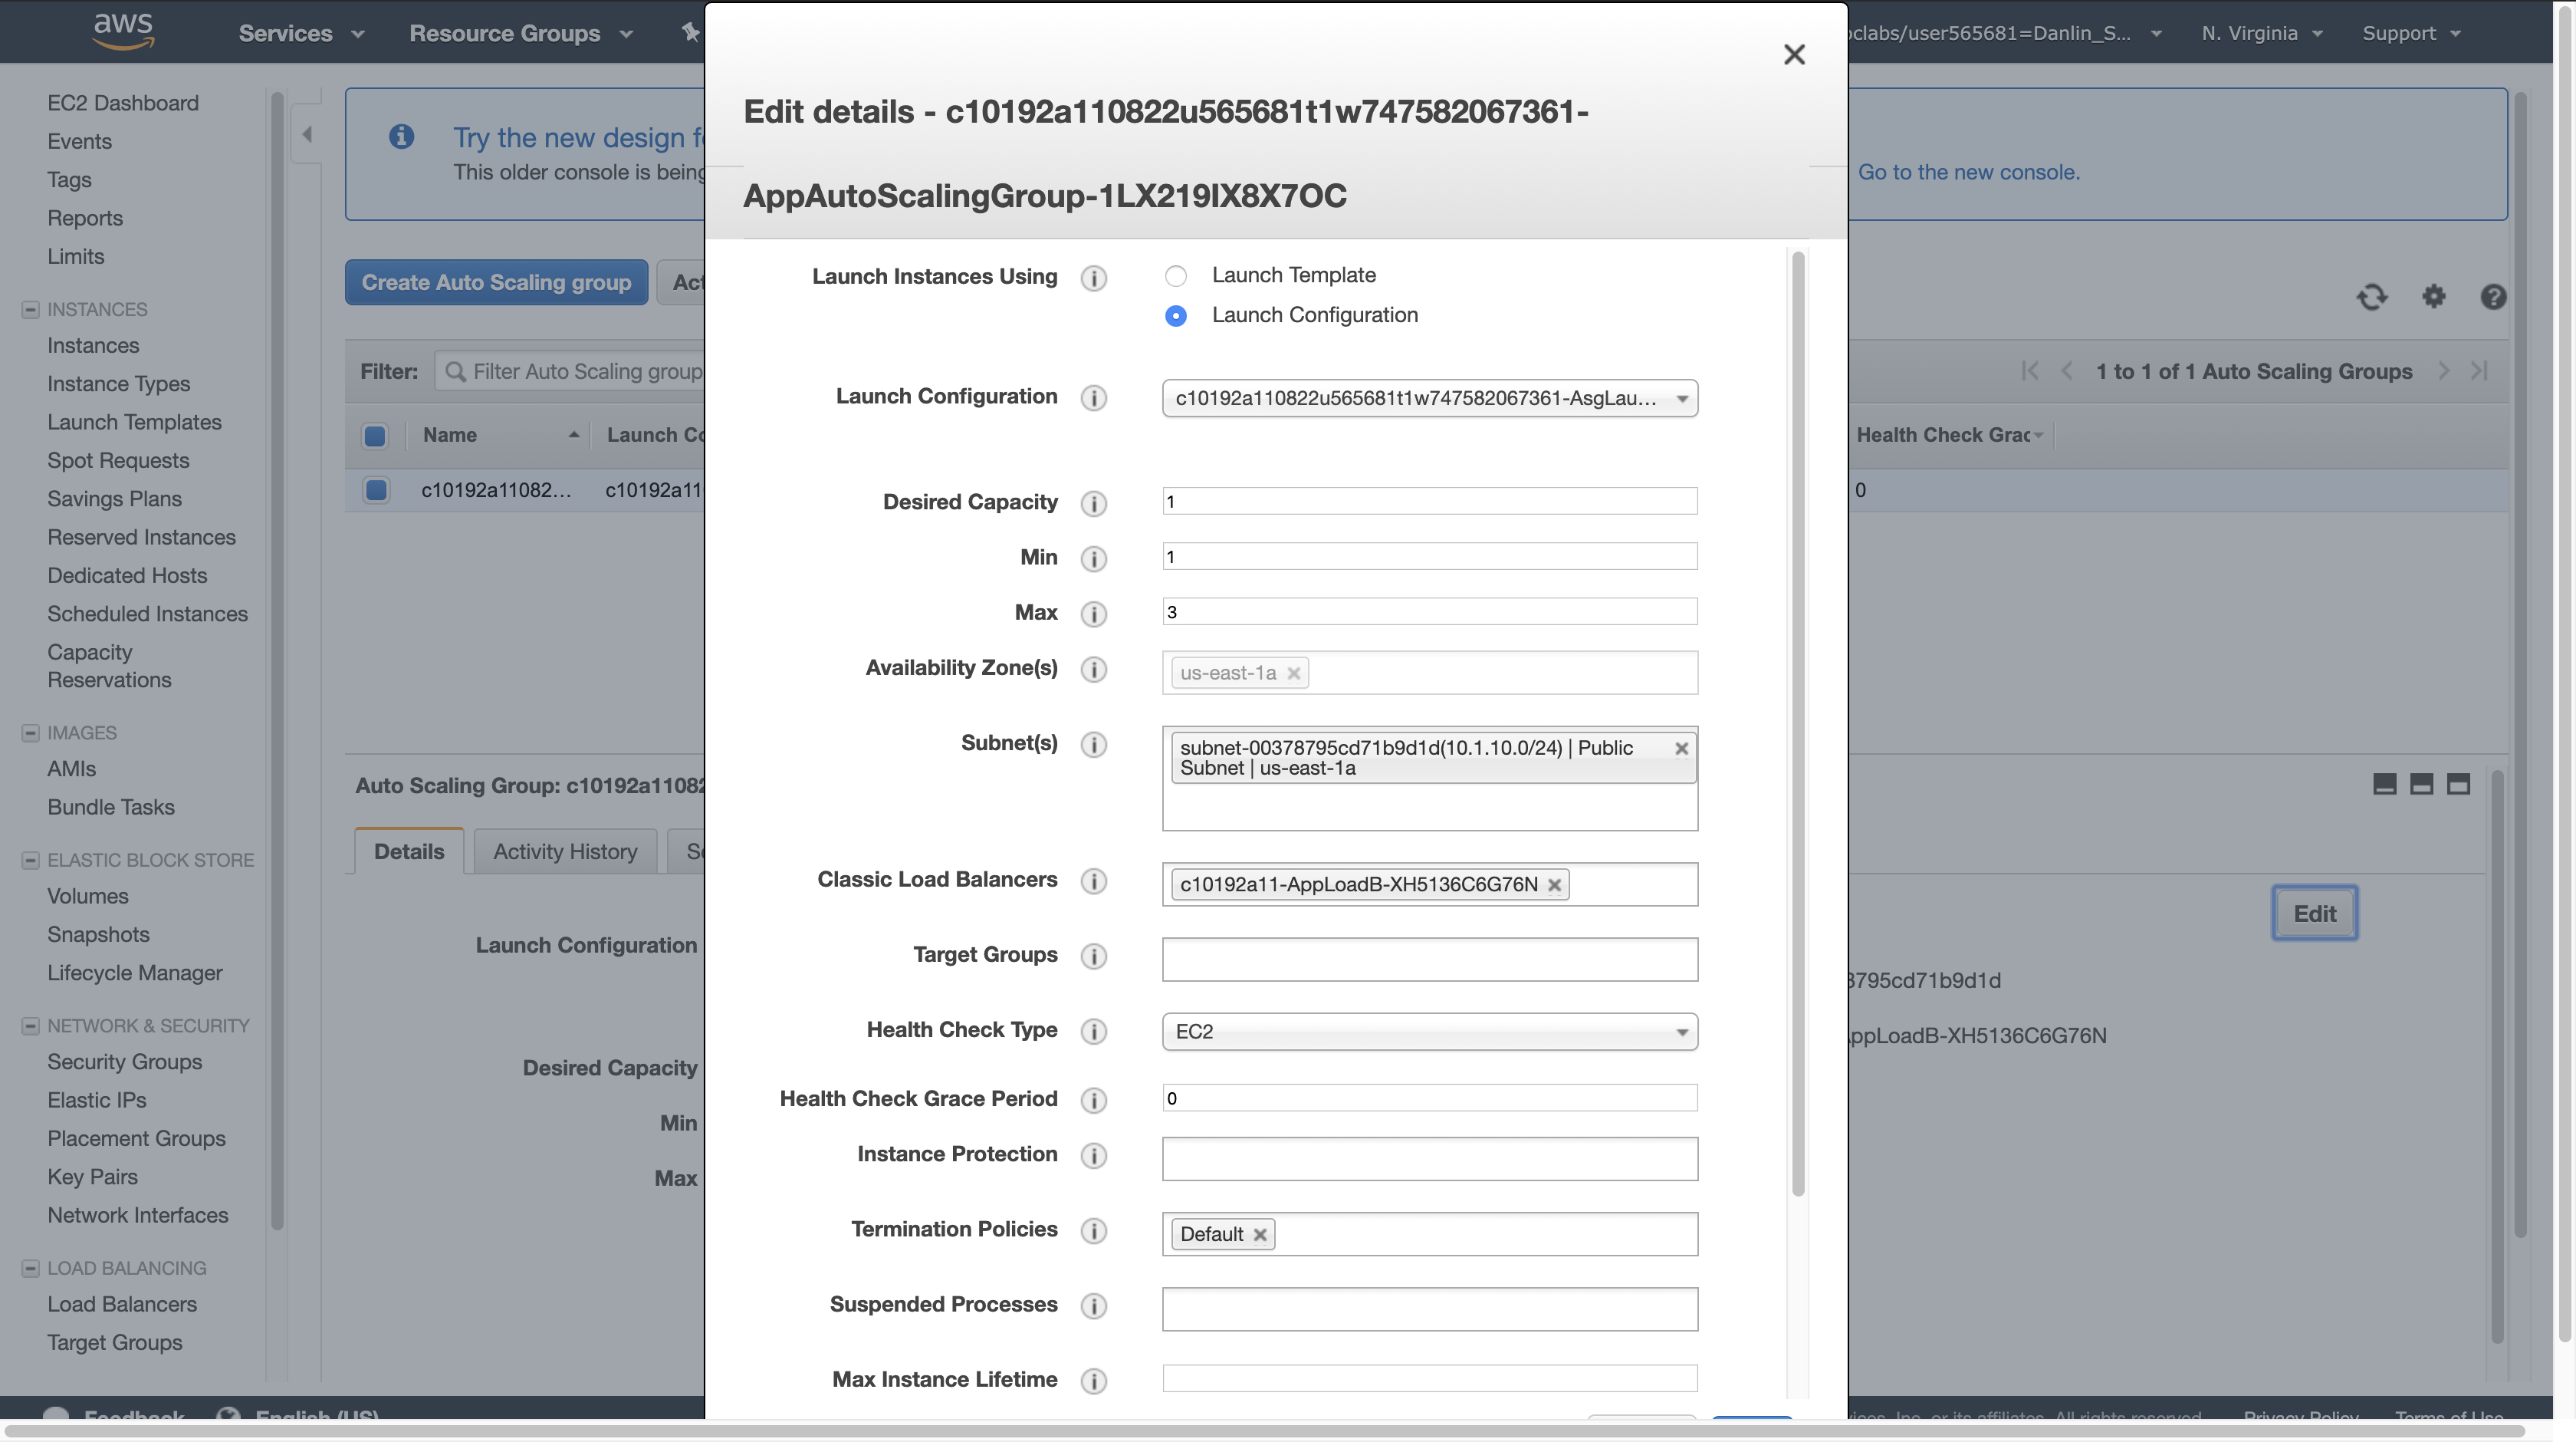Select the Launch Template radio button
Image resolution: width=2576 pixels, height=1442 pixels.
point(1176,276)
